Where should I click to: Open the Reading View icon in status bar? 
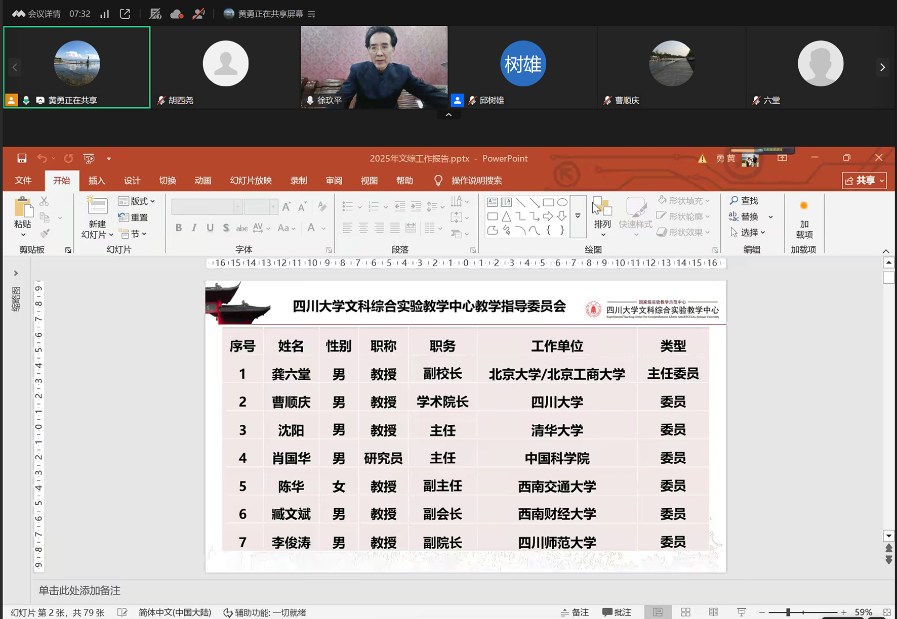714,612
